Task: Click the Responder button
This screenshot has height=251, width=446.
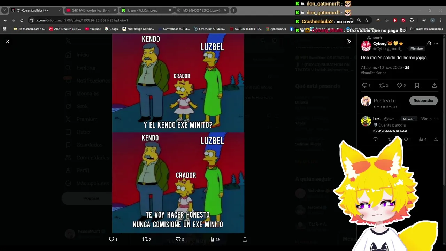Action: coord(423,101)
